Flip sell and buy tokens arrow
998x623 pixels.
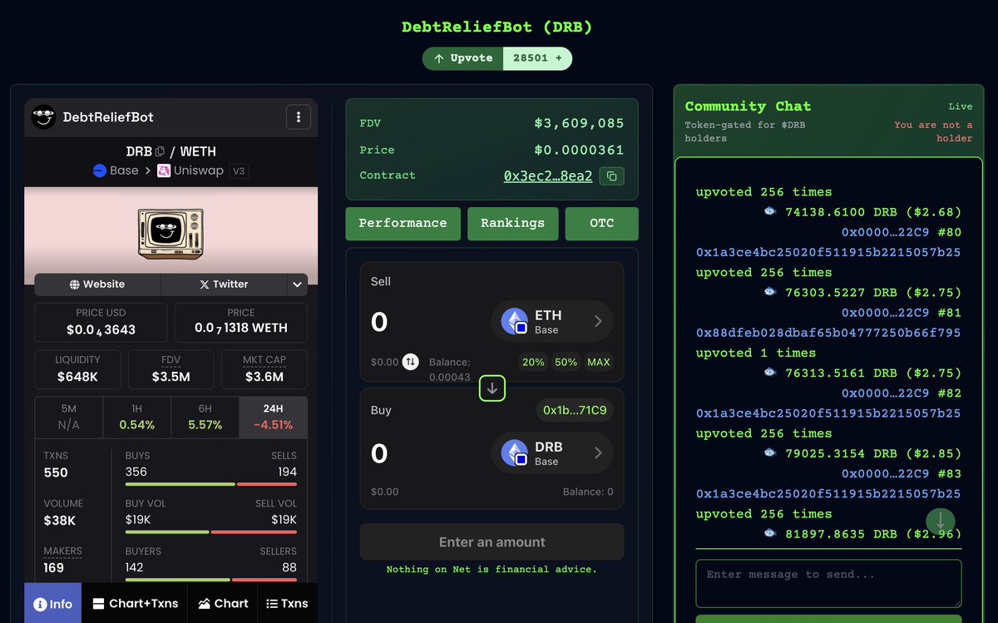pos(492,388)
